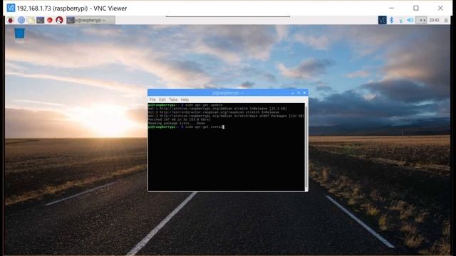Open the volume control speaker icon
The height and width of the screenshot is (256, 456).
point(410,20)
